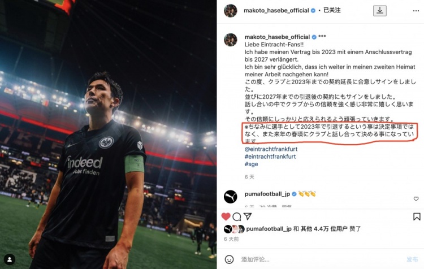The width and height of the screenshot is (424, 269).
Task: Share post with the paper plane icon
Action: pyautogui.click(x=248, y=216)
